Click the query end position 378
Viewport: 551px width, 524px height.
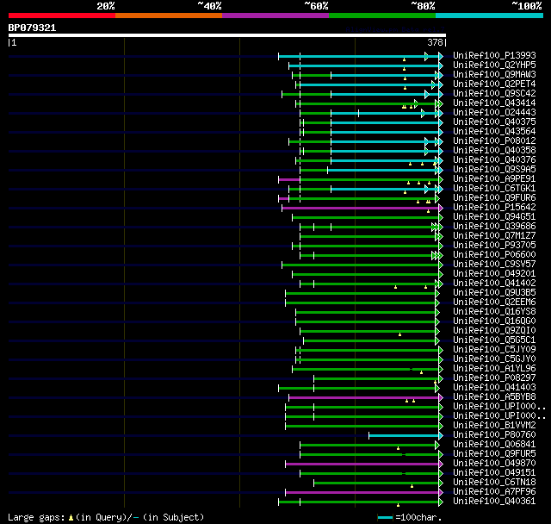[x=435, y=42]
